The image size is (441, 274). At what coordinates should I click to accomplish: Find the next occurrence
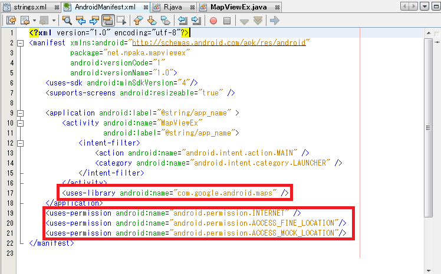click(x=94, y=20)
